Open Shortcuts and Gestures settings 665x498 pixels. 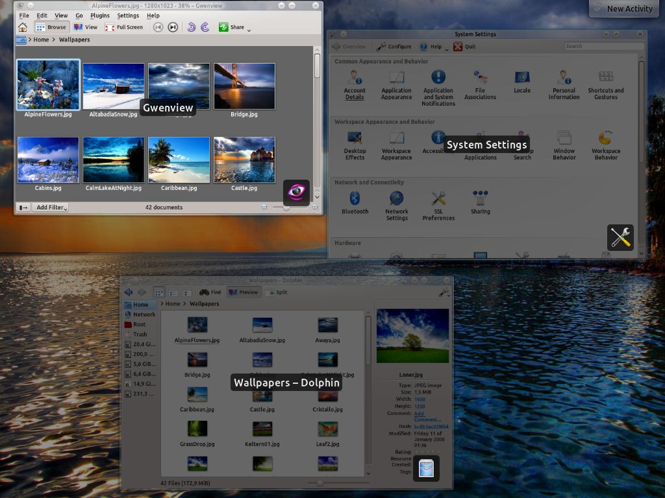pos(606,85)
